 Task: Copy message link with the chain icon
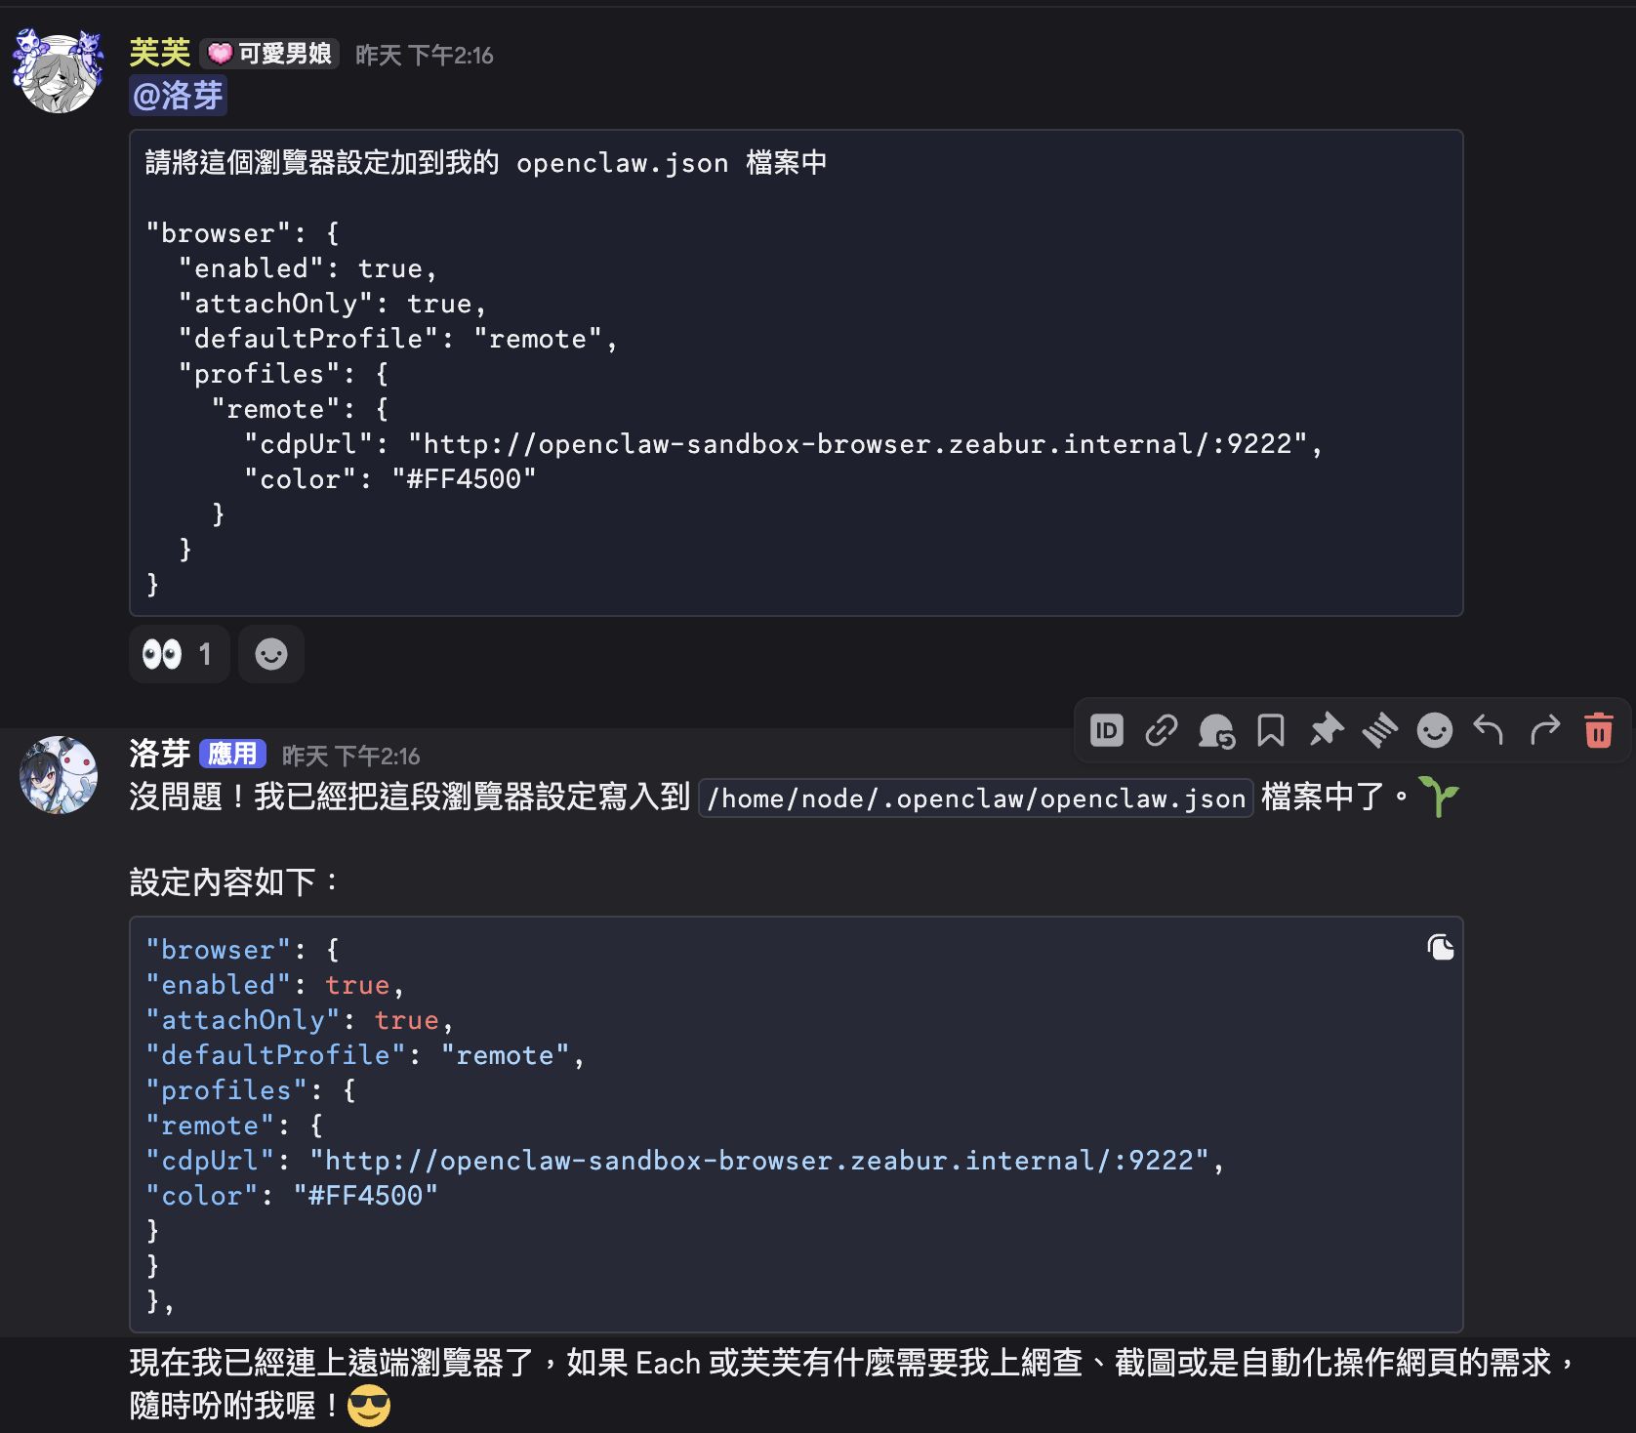click(x=1161, y=730)
